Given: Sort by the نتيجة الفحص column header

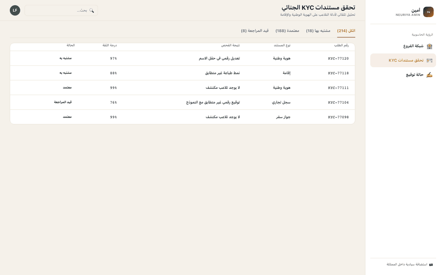Looking at the screenshot, I should tap(230, 45).
